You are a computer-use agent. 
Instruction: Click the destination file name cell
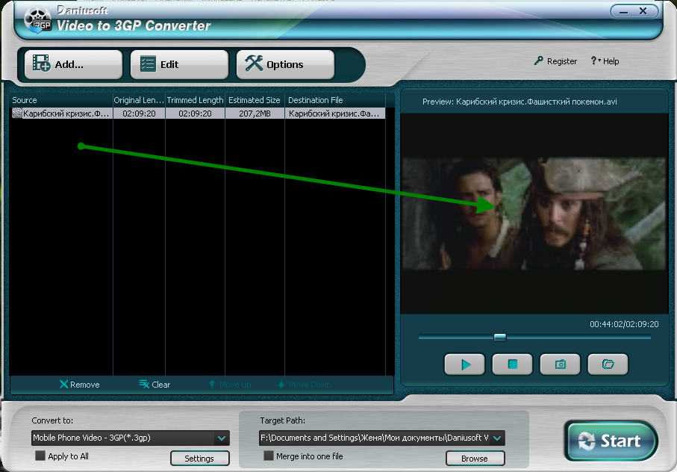pyautogui.click(x=335, y=114)
